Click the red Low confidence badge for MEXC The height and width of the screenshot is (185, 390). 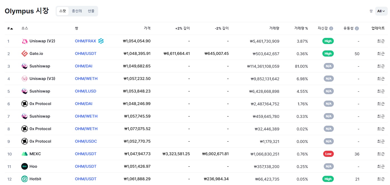(328, 154)
